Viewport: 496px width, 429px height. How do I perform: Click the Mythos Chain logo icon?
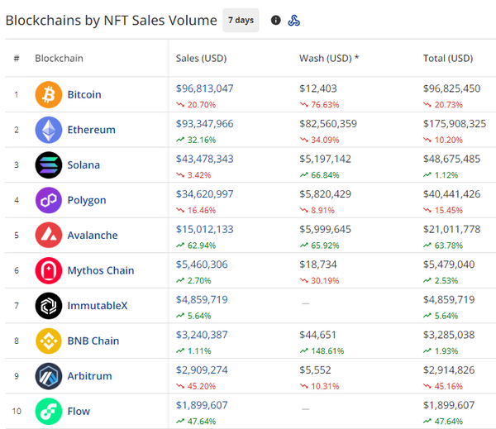click(48, 270)
